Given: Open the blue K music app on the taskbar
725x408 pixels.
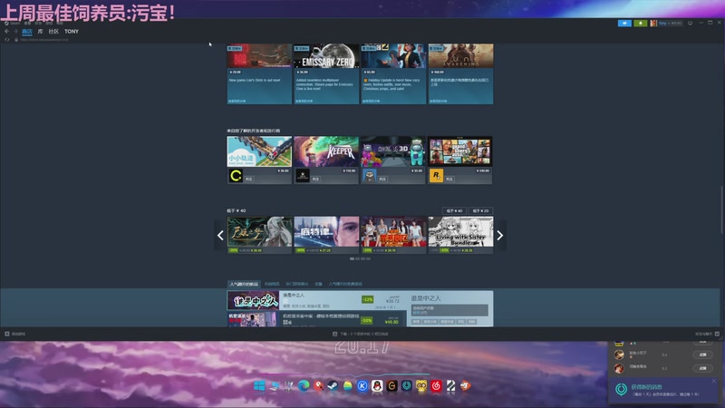Looking at the screenshot, I should (362, 386).
